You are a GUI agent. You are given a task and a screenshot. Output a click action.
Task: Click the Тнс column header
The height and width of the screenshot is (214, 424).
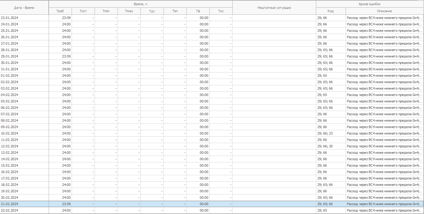pos(221,11)
